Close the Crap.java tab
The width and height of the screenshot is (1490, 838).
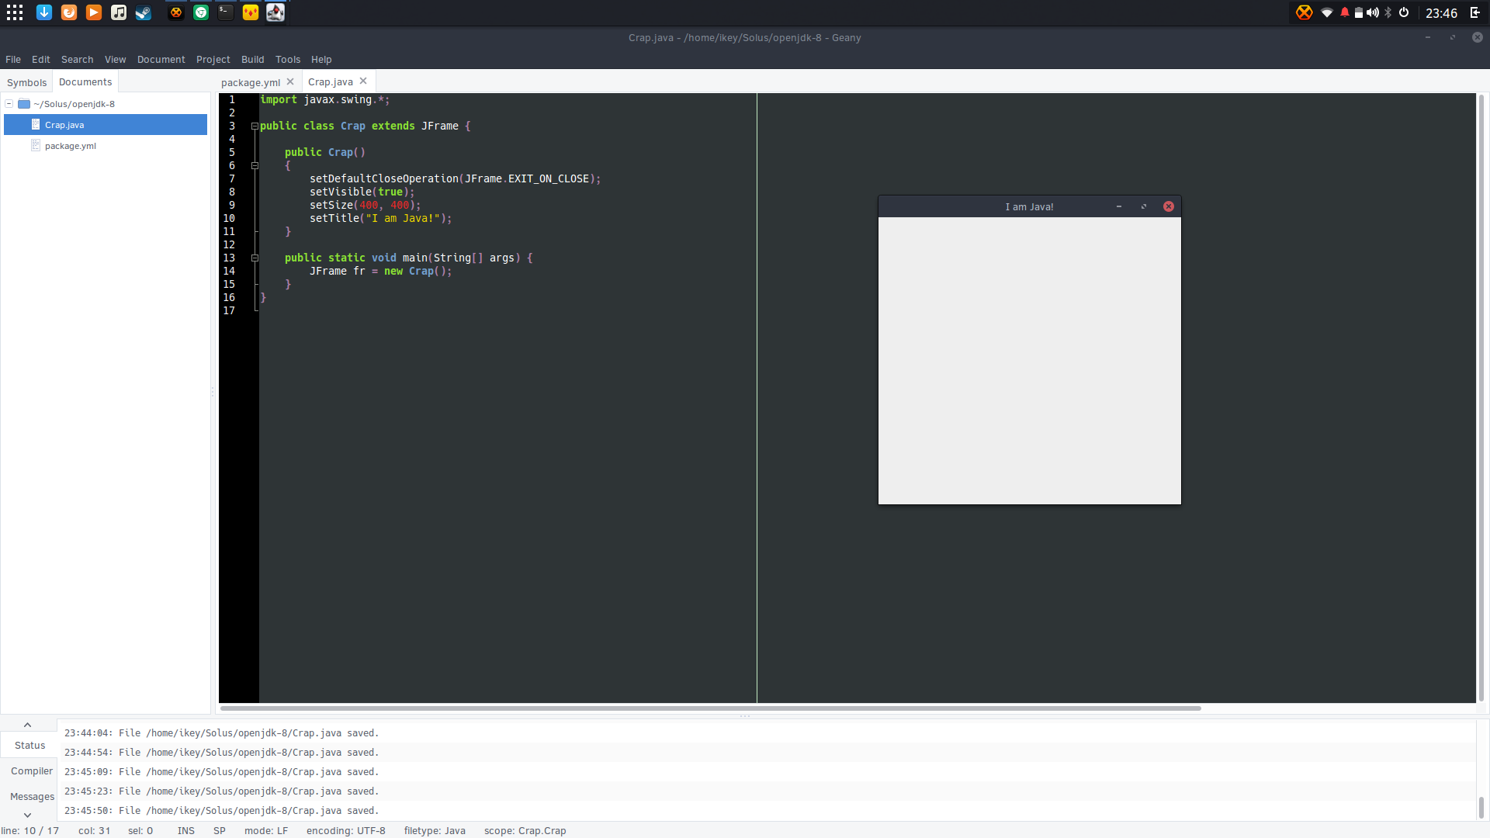363,81
